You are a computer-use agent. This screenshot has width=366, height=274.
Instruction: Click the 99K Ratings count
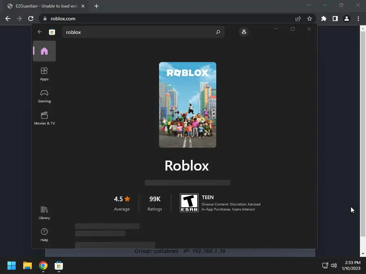coord(155,203)
